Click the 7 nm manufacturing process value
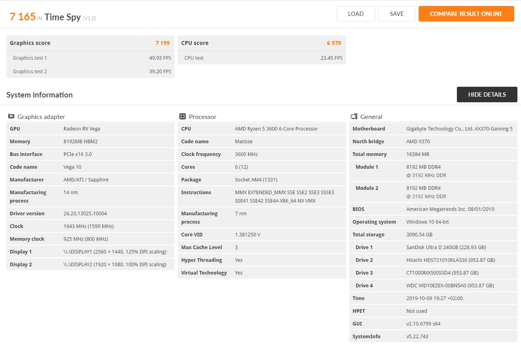This screenshot has height=345, width=521. tap(241, 213)
